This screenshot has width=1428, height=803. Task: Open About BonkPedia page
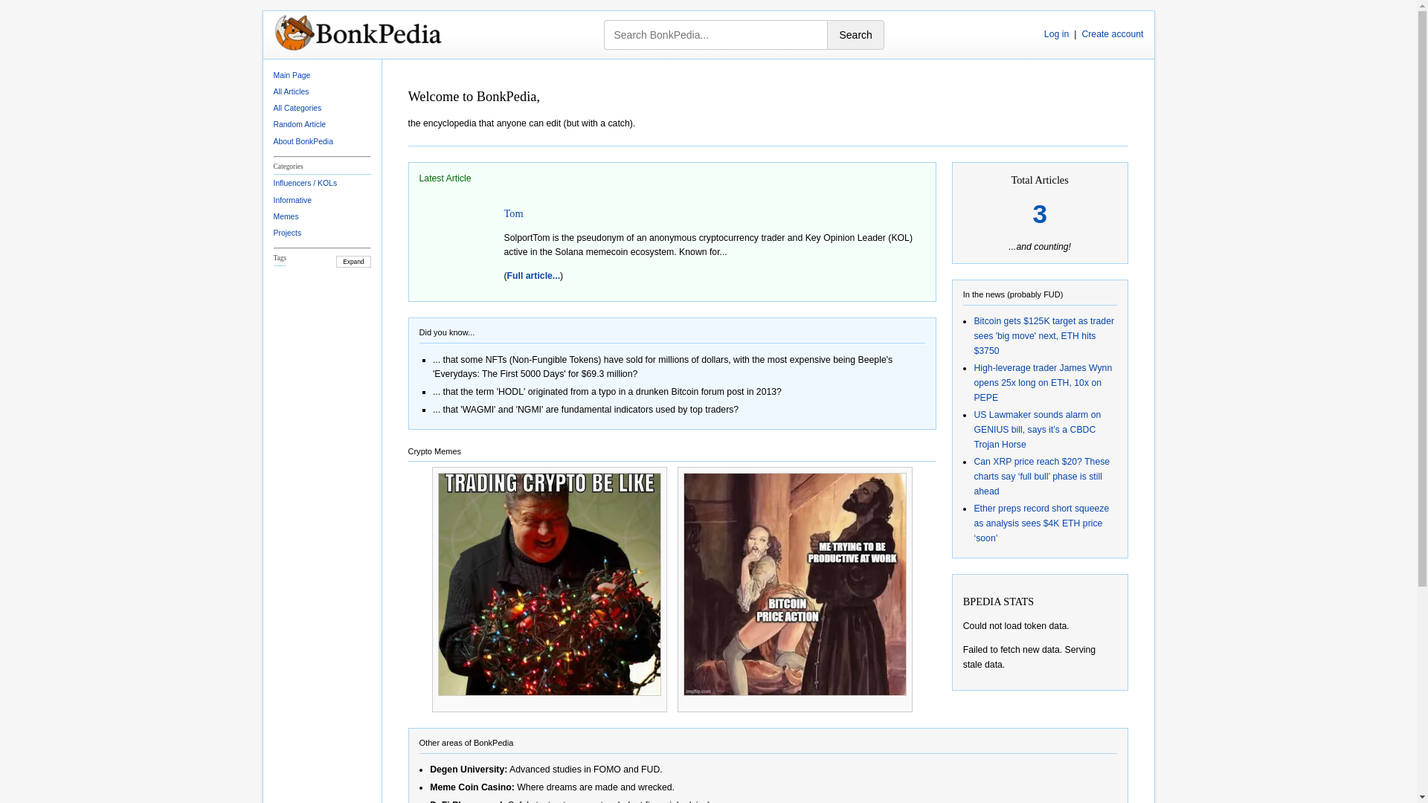click(303, 141)
